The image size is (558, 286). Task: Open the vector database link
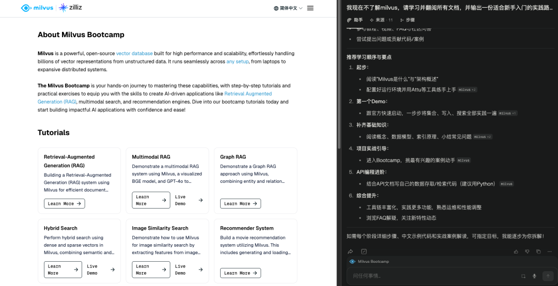click(134, 53)
